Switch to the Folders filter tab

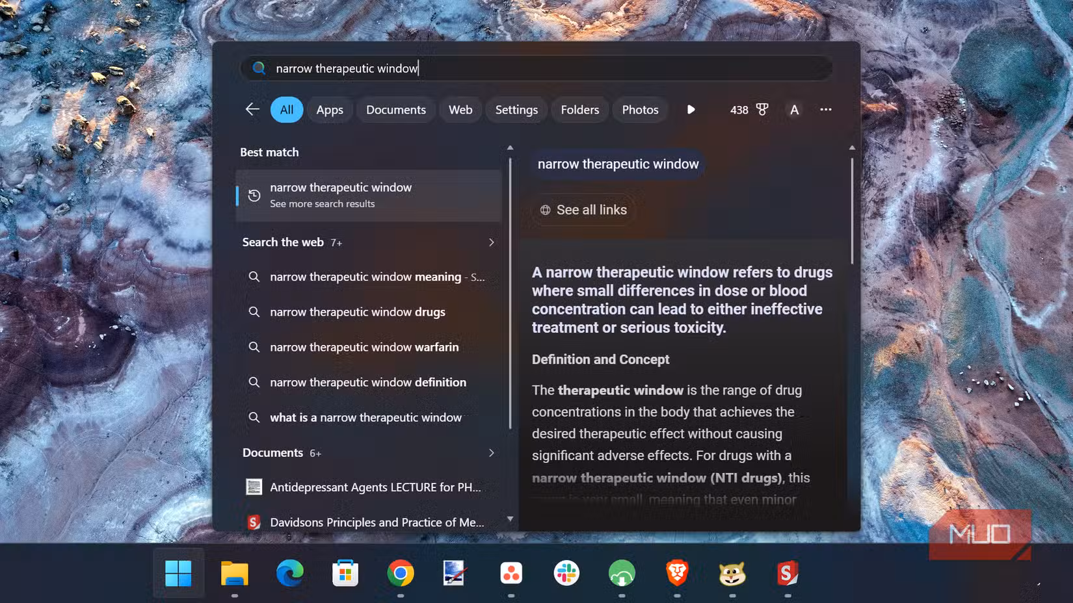[580, 110]
